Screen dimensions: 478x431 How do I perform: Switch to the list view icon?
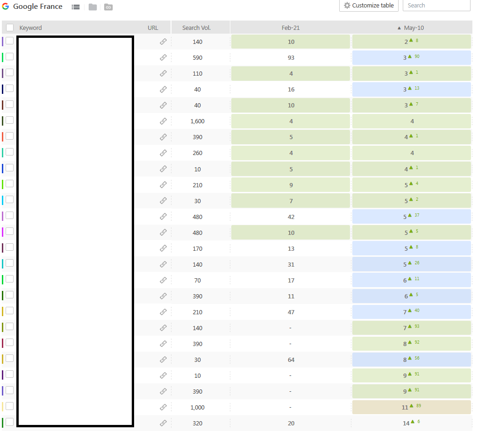(x=76, y=7)
